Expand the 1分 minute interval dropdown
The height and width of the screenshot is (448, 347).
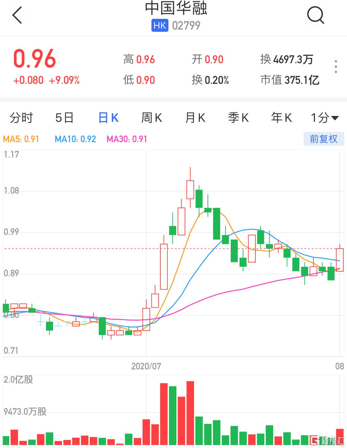pyautogui.click(x=324, y=118)
